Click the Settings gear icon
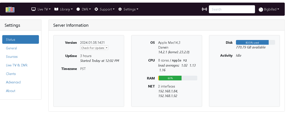The image size is (287, 116). pyautogui.click(x=120, y=9)
